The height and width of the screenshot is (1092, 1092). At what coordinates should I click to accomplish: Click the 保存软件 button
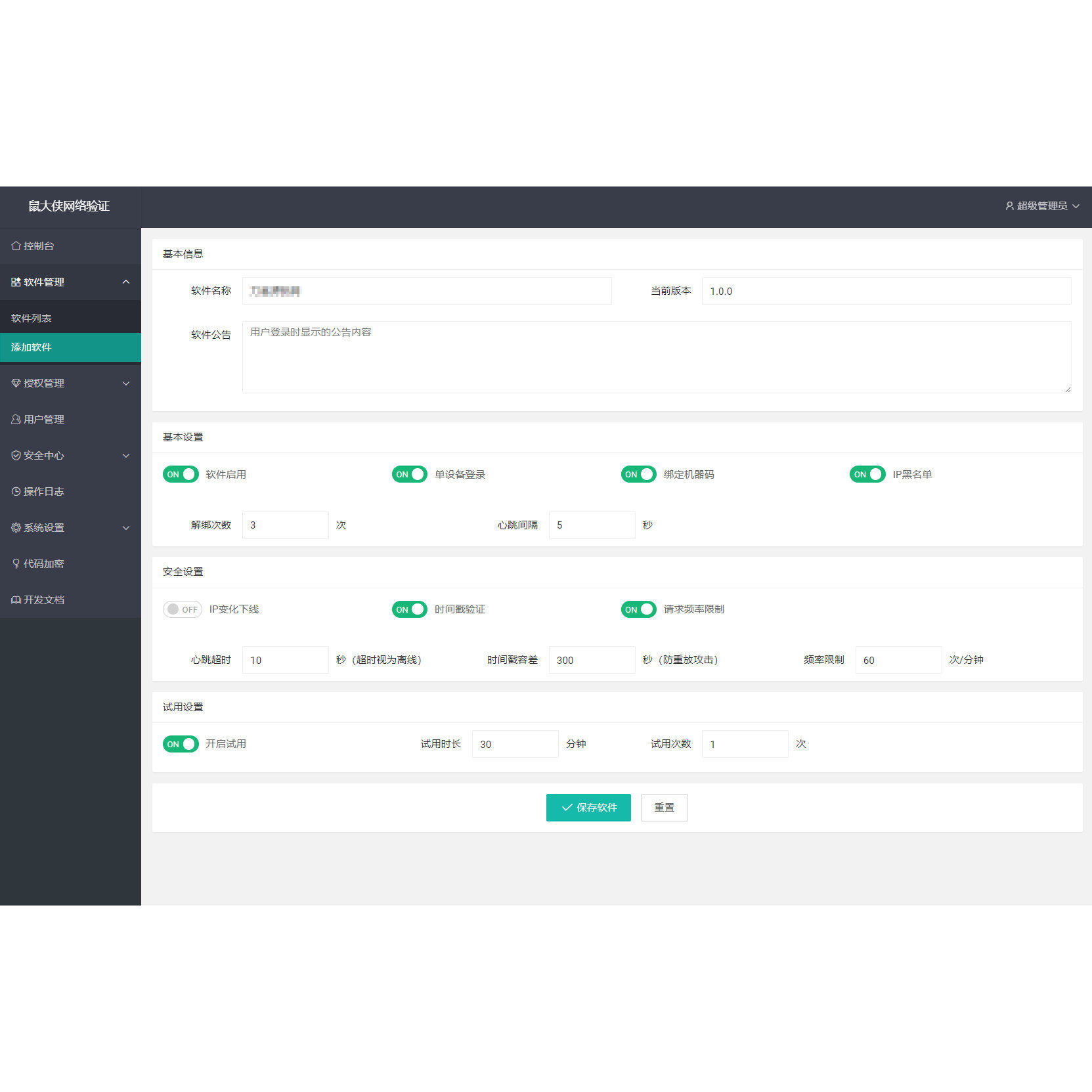tap(588, 808)
